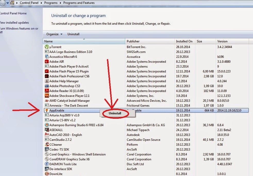Click the Corel Graphics Shell Extension icon
This screenshot has height=176, width=253.
coord(47,154)
